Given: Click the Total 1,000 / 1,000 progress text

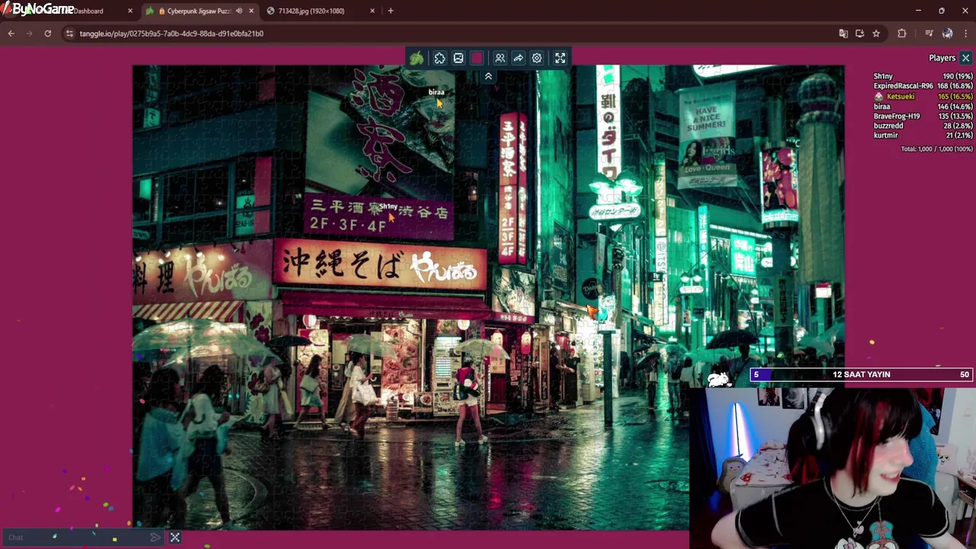Looking at the screenshot, I should [x=937, y=149].
